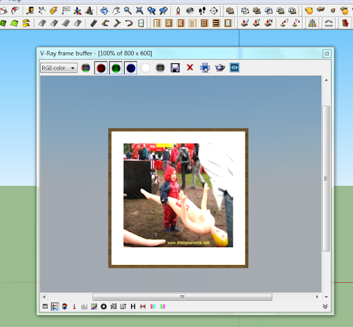The width and height of the screenshot is (353, 327).
Task: Toggle the exposure color wheel button
Action: 103,306
